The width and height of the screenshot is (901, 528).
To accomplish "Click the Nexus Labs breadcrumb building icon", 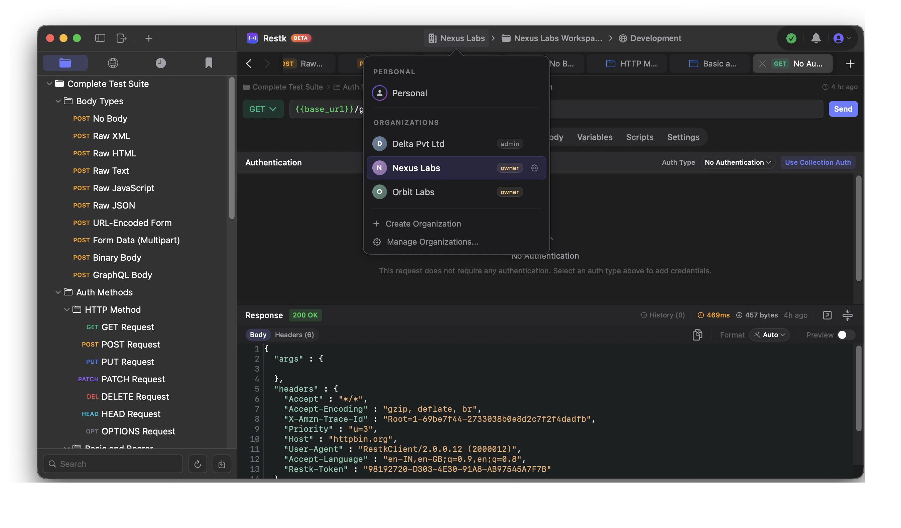I will click(x=432, y=38).
